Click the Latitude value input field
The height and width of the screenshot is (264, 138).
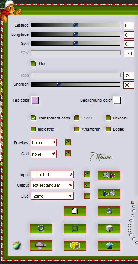pos(129,26)
